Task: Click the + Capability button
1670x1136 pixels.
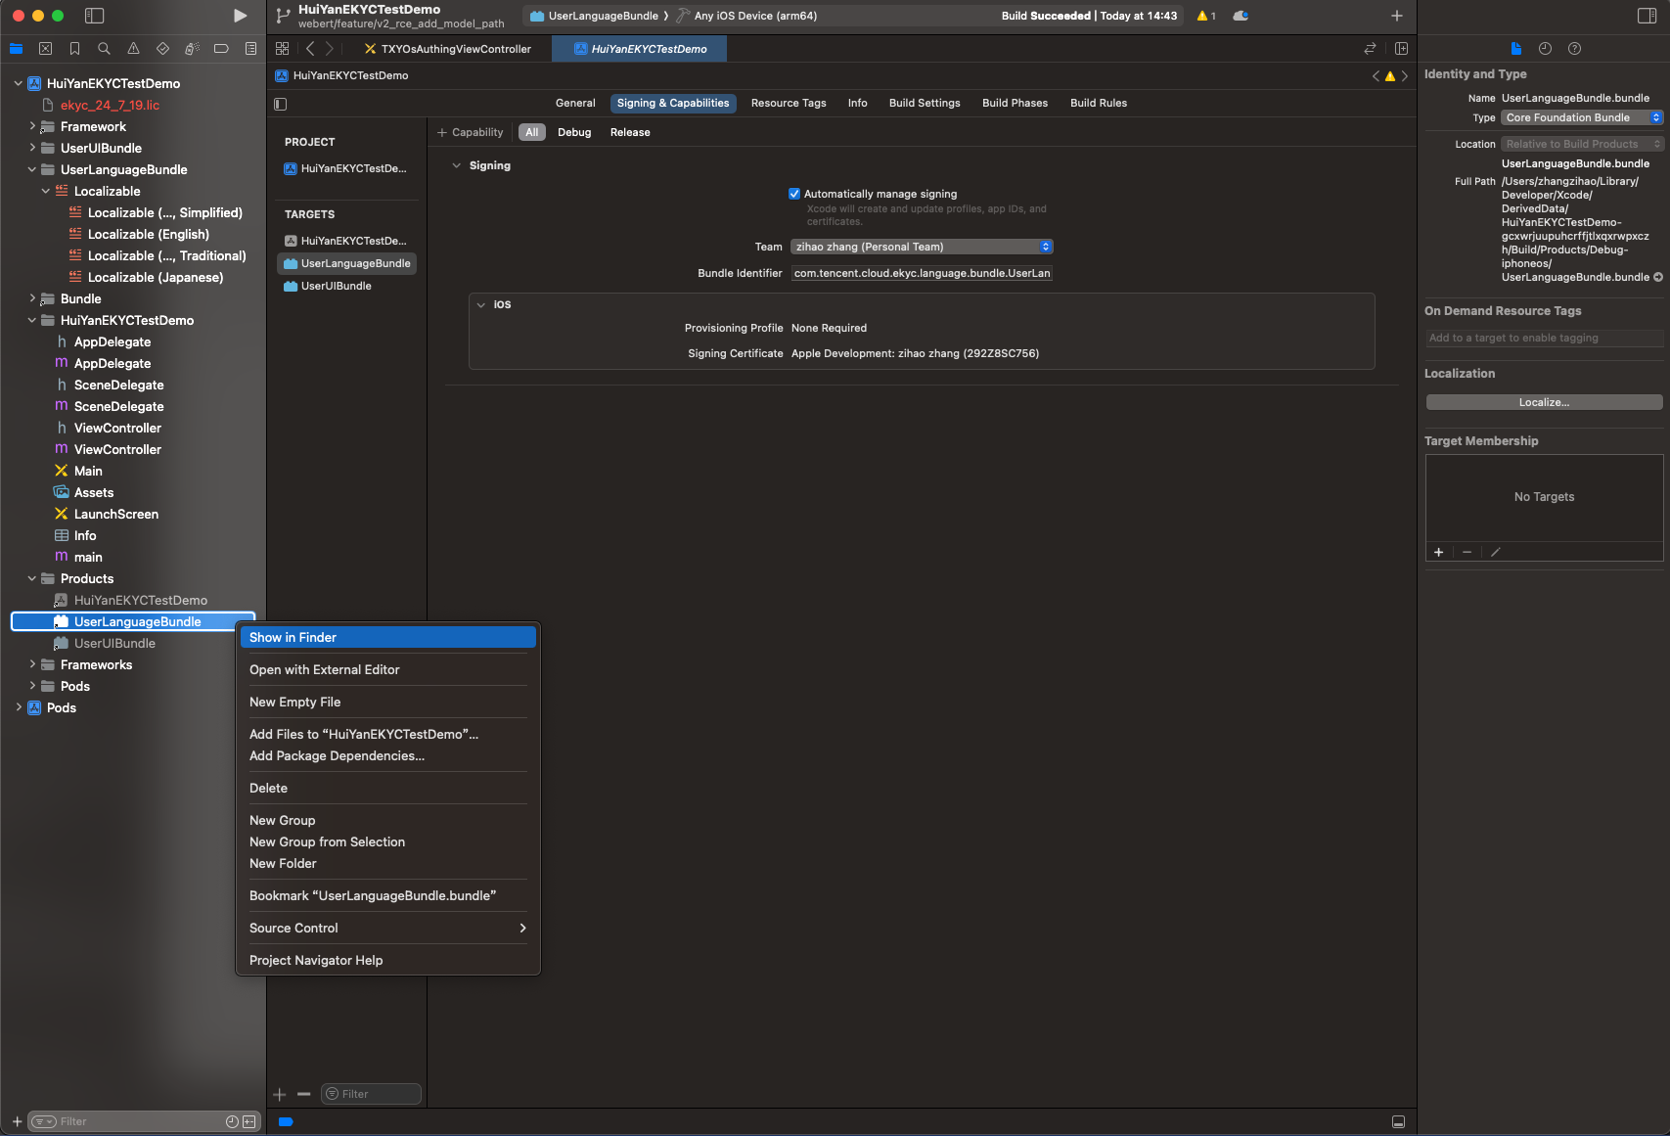Action: point(471,132)
